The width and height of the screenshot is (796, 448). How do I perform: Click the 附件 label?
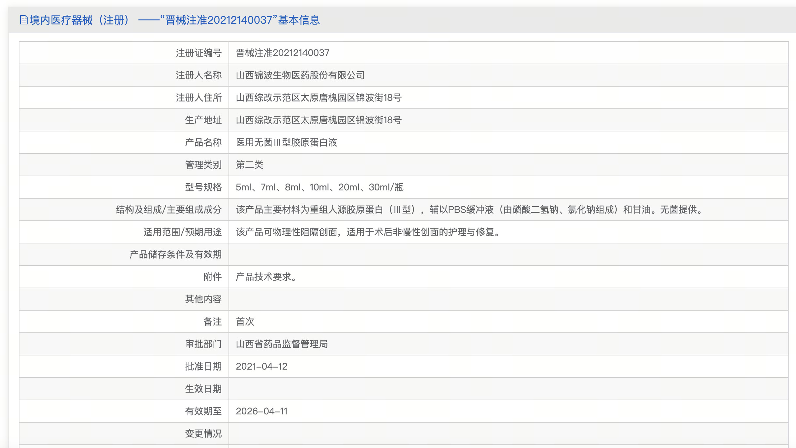tap(212, 277)
